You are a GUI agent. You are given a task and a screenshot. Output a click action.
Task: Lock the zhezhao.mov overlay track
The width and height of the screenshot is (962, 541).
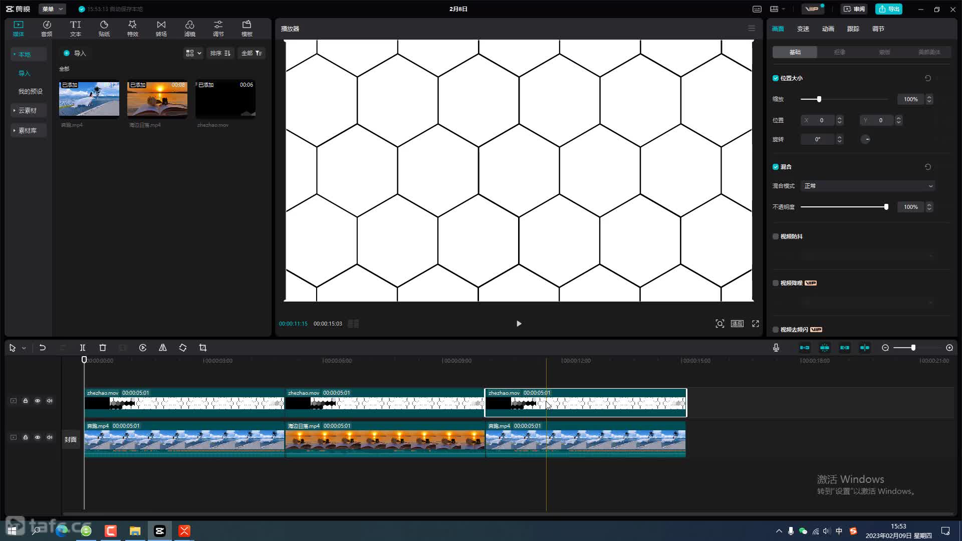[x=26, y=401]
